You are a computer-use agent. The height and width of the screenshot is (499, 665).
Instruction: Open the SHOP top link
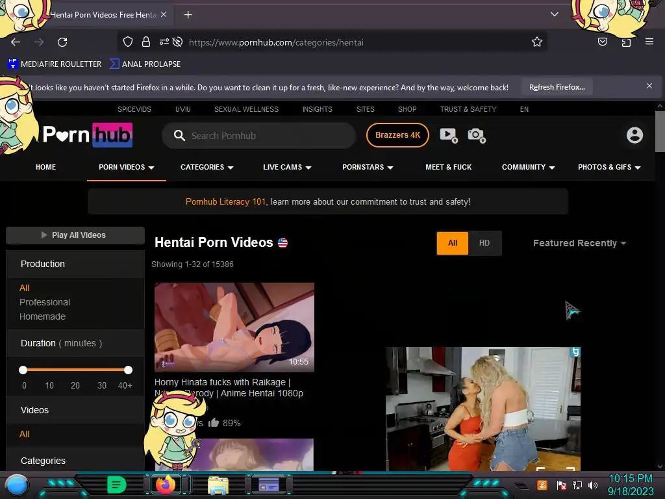(407, 109)
